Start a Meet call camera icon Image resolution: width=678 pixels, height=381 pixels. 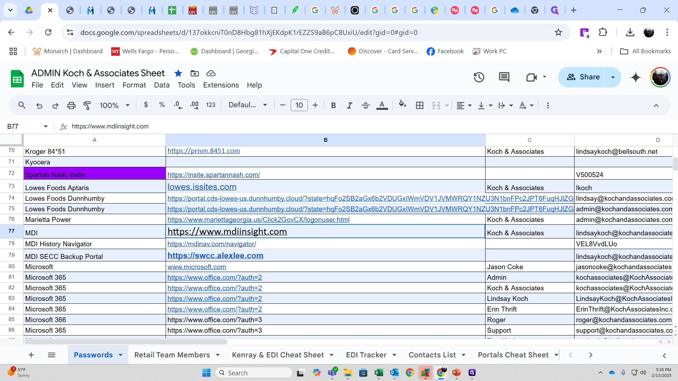coord(531,77)
